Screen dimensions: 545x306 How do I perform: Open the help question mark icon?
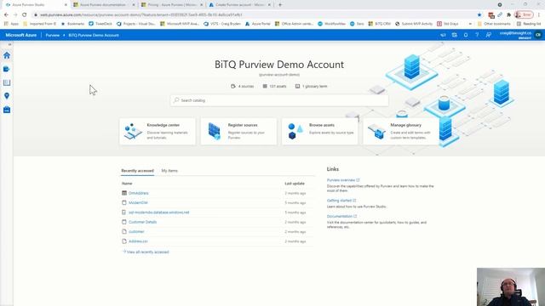(477, 35)
